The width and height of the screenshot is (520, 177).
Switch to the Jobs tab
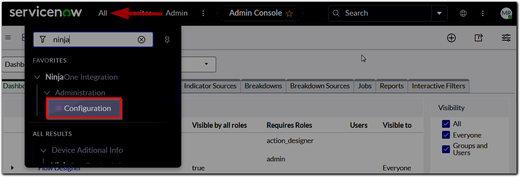(365, 86)
